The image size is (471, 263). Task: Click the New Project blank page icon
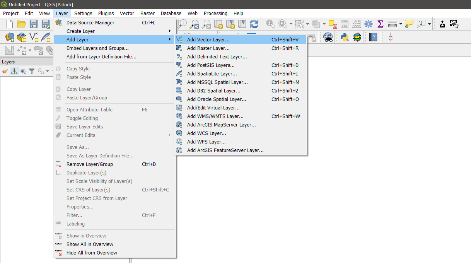[x=9, y=24]
